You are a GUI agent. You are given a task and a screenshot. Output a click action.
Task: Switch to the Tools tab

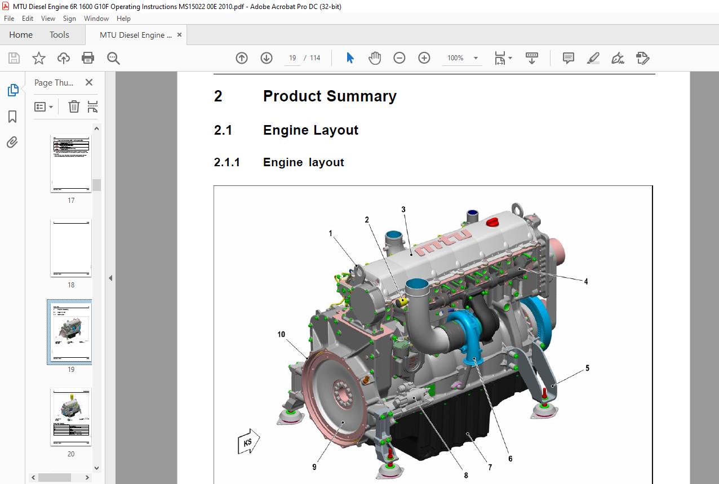(59, 35)
